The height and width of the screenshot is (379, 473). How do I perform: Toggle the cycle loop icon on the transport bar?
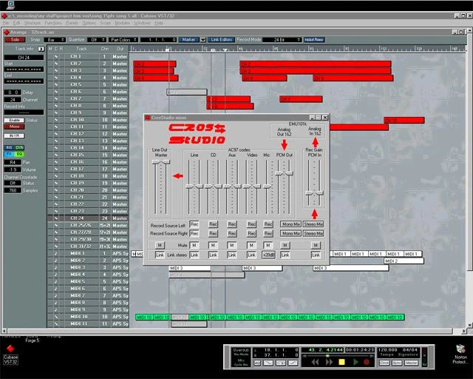point(281,363)
